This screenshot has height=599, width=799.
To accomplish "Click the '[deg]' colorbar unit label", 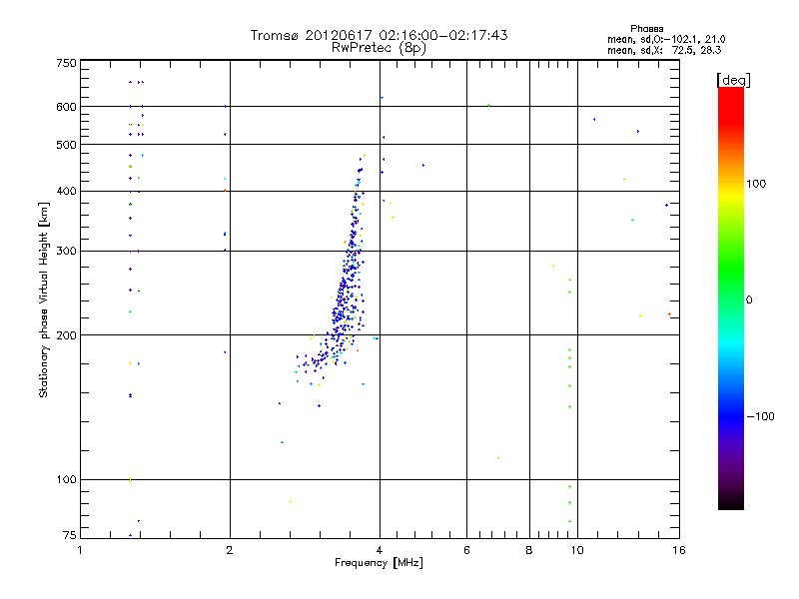I will tap(733, 80).
